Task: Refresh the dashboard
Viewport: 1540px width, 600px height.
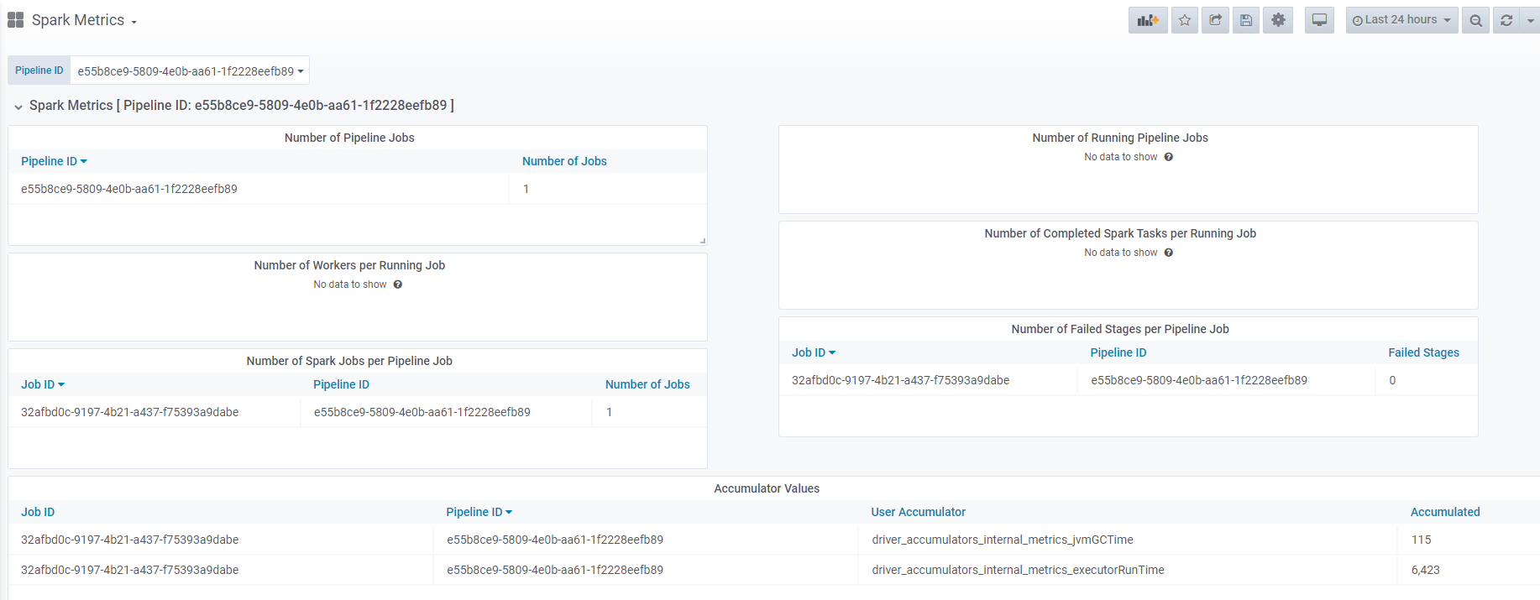Action: tap(1506, 20)
